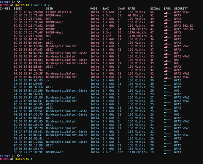Select BSSID 2A:0B:8B:B4:20:5F
This screenshot has height=164, width=203.
[28, 111]
